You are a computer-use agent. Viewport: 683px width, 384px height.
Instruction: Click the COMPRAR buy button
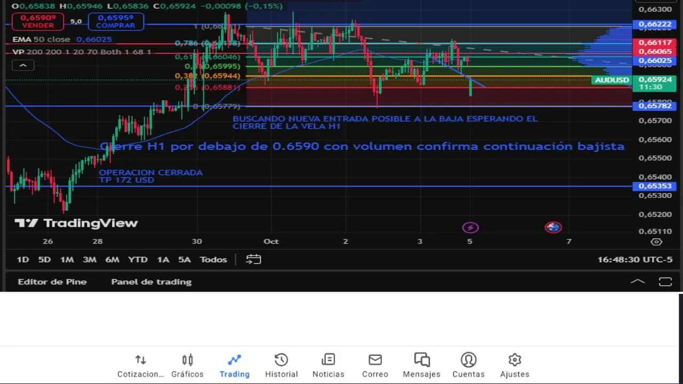pos(116,21)
